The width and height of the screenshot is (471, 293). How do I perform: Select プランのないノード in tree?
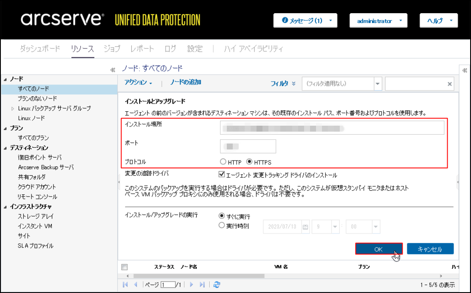[x=37, y=99]
